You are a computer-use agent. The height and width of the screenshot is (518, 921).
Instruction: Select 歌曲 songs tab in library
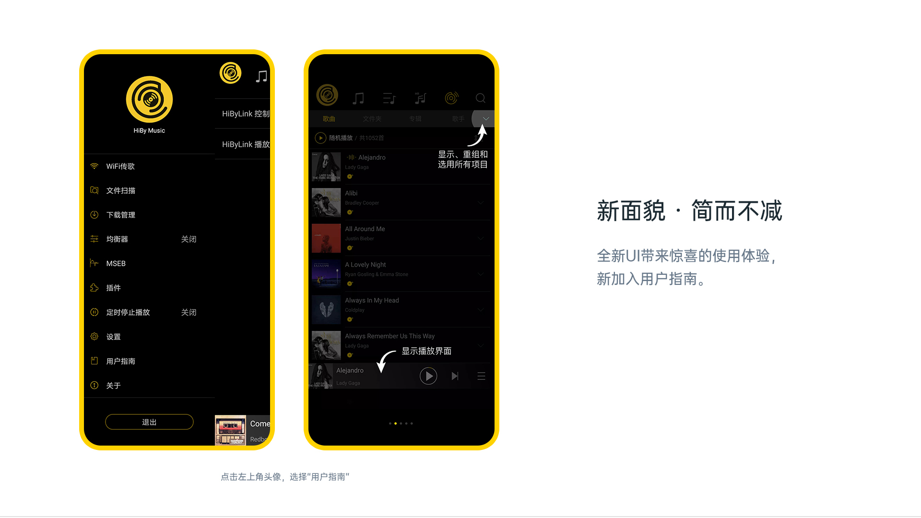point(329,119)
